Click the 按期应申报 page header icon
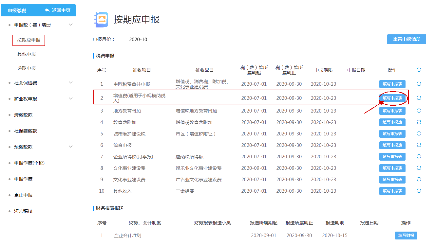 click(102, 20)
